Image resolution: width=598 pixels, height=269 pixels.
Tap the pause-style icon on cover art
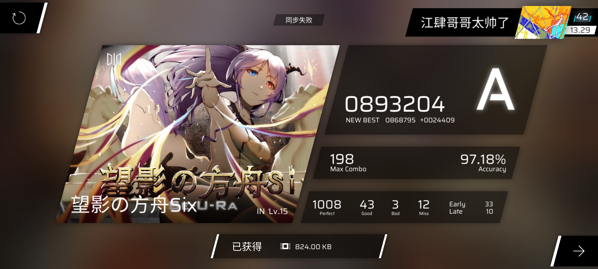point(114,59)
